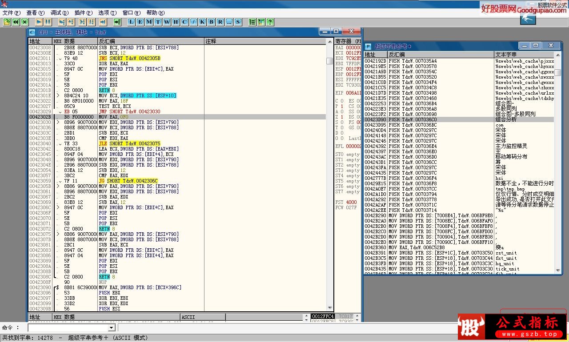
Task: Show CPU window with C button
Action: 185,22
